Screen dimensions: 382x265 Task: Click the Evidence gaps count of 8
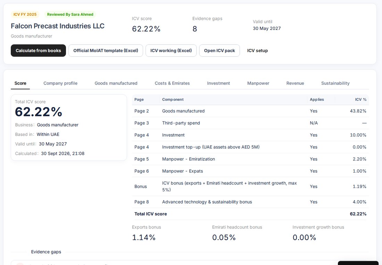pos(195,29)
